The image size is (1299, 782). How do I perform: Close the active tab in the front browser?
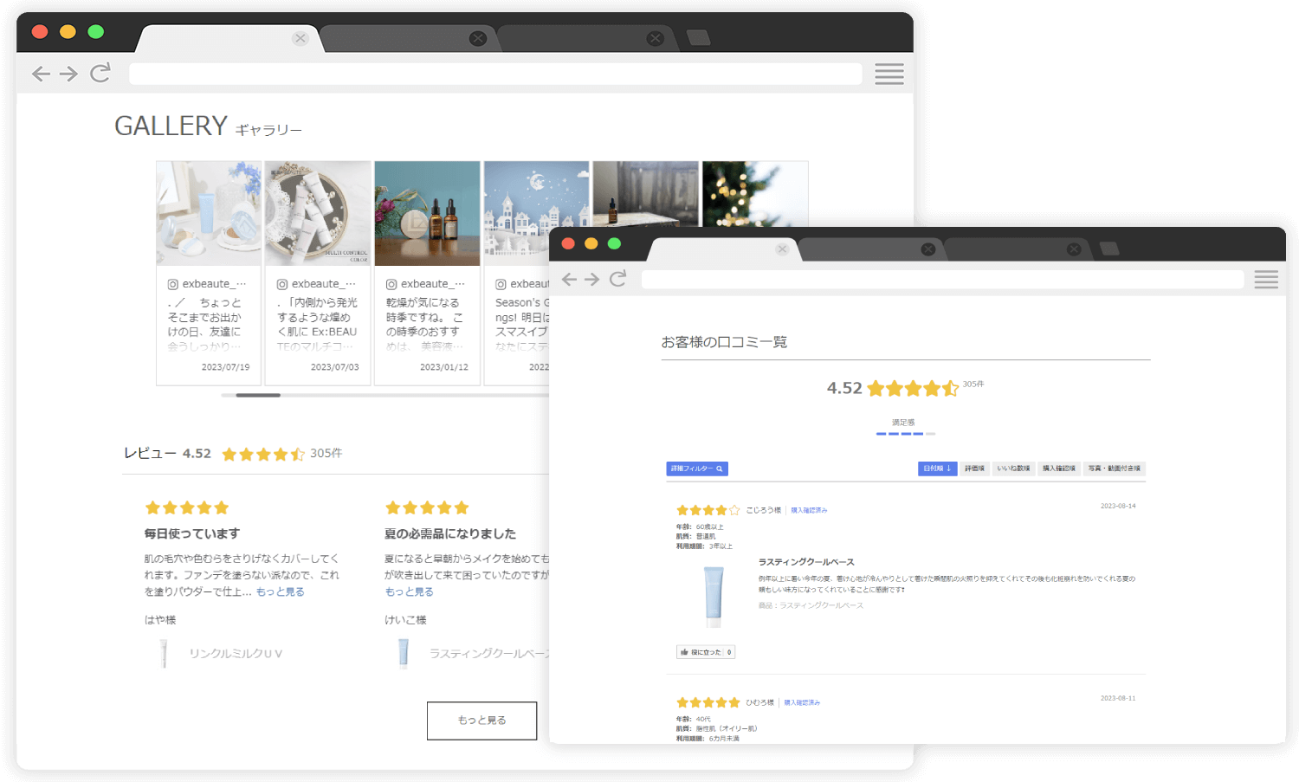(x=782, y=249)
